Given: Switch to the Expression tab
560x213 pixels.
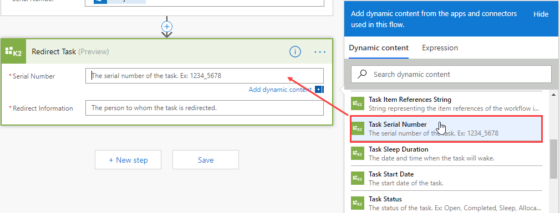Looking at the screenshot, I should point(440,48).
